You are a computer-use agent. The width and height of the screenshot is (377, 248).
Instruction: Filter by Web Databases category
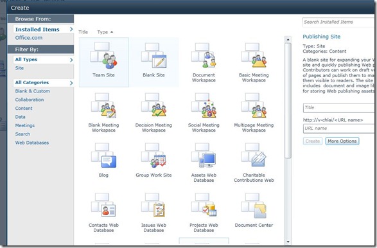click(32, 143)
